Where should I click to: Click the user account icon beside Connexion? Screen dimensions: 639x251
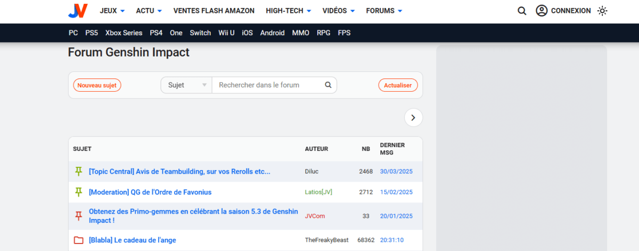tap(542, 11)
